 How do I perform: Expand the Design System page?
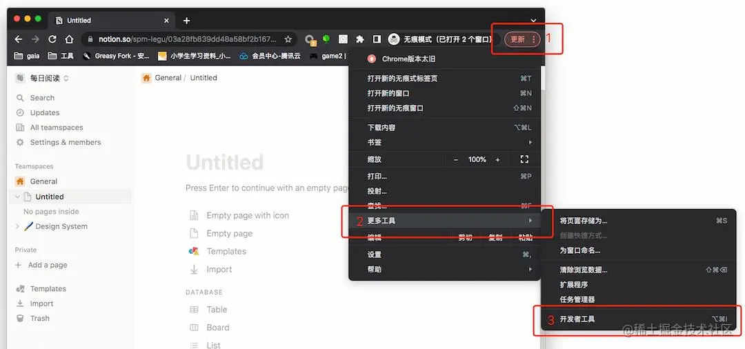click(x=17, y=226)
